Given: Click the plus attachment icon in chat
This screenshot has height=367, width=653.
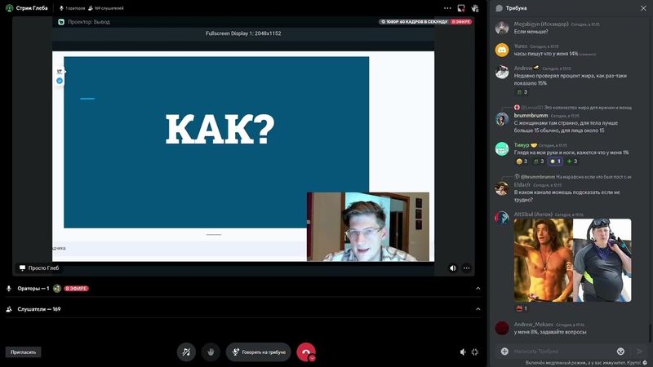Looking at the screenshot, I should pyautogui.click(x=504, y=351).
